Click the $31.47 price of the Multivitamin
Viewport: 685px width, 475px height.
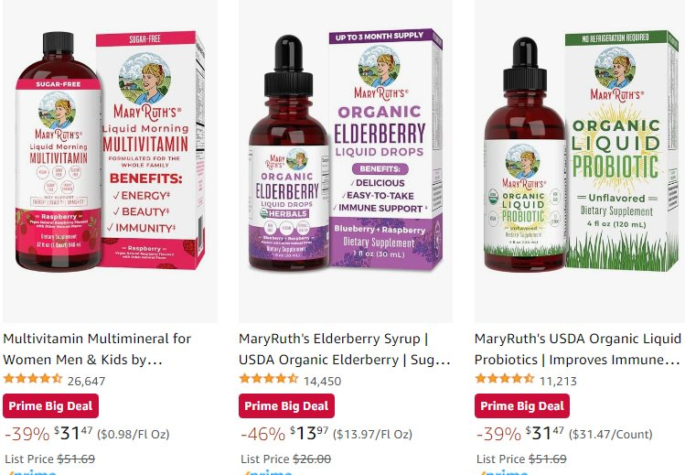click(73, 434)
